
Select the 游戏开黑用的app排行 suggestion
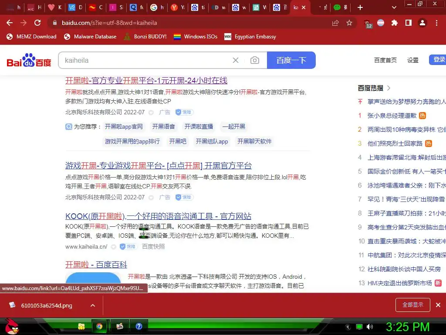[x=132, y=141]
